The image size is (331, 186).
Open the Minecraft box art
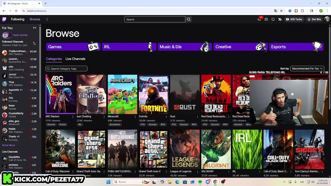coord(123,94)
